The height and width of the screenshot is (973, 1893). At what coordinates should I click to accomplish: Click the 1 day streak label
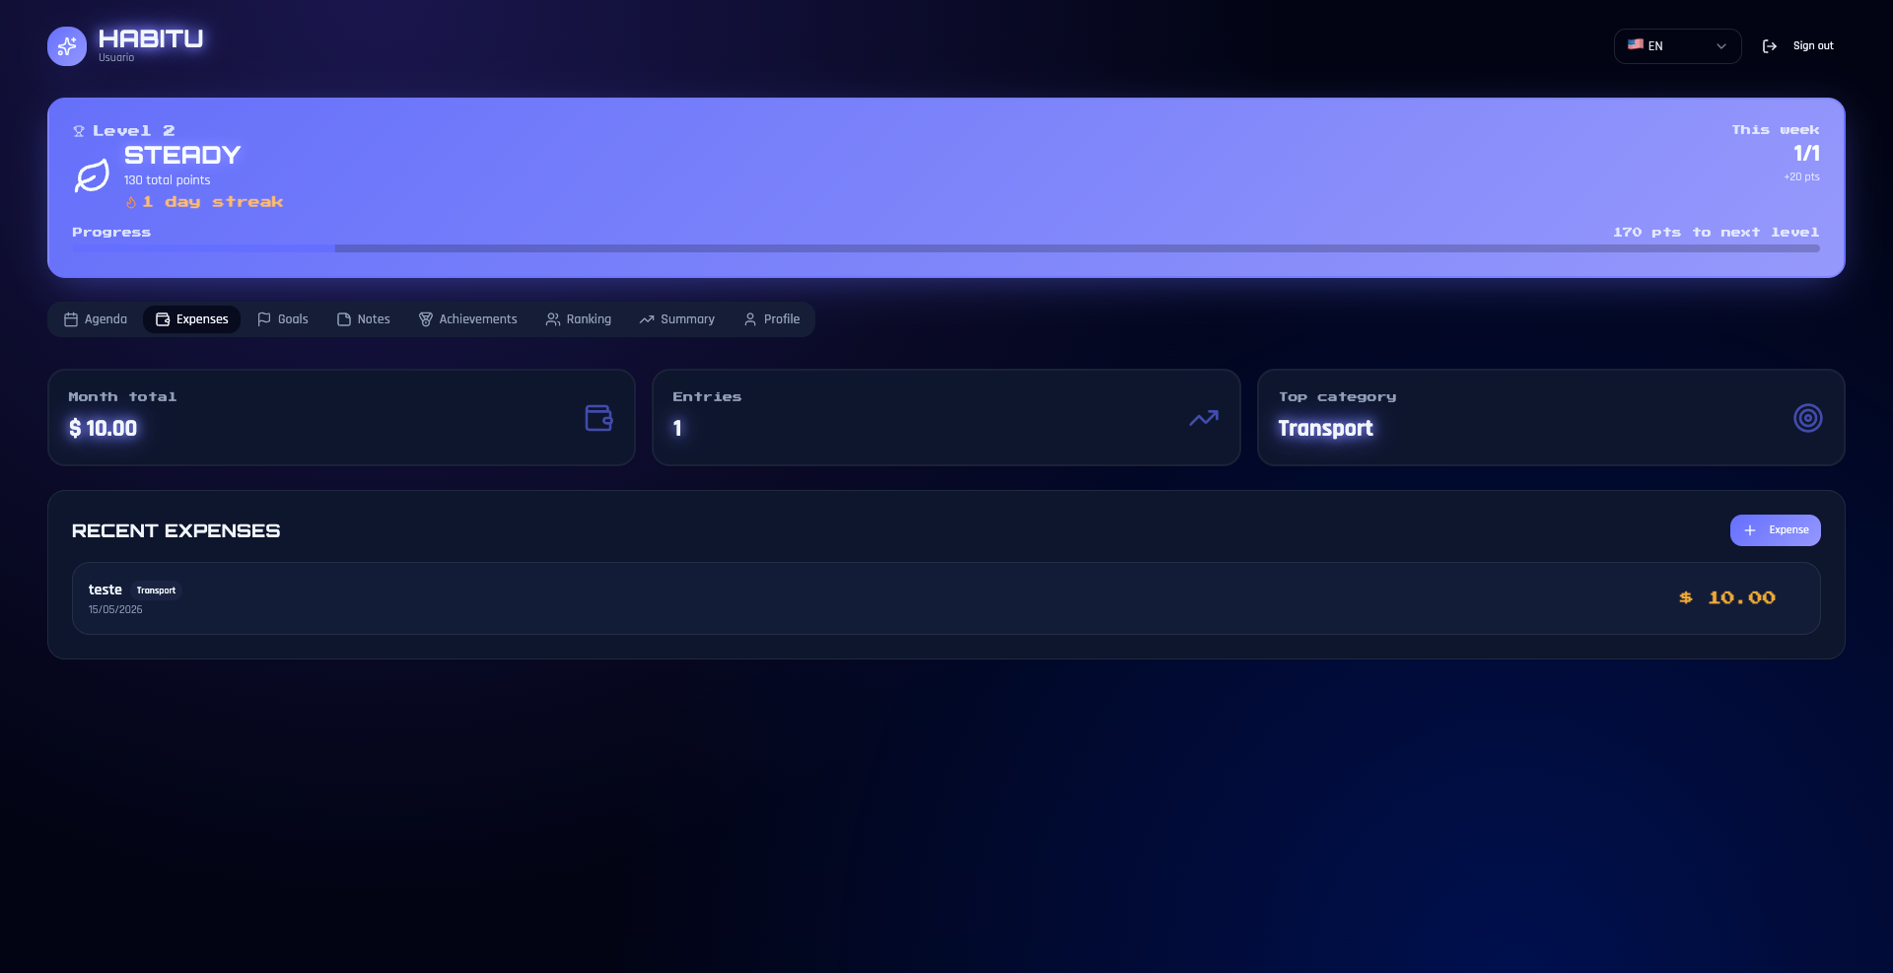point(212,202)
